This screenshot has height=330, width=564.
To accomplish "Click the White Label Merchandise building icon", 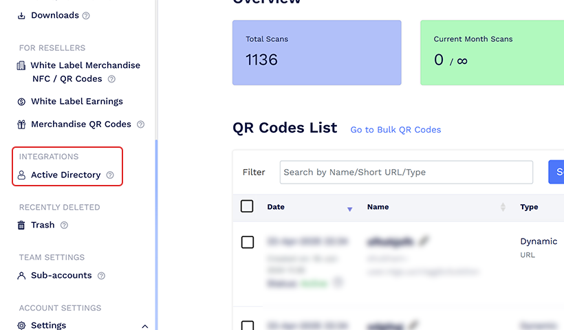I will (21, 65).
